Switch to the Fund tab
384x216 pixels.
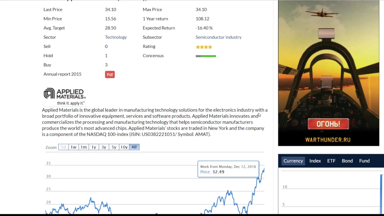(x=364, y=161)
